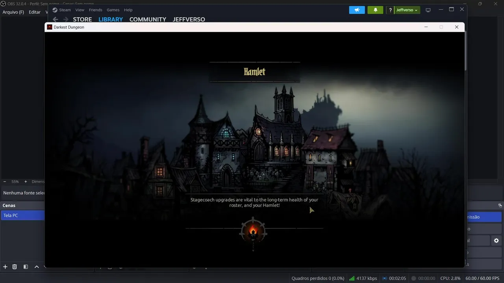Open OBS controls settings gear icon
The height and width of the screenshot is (283, 504).
(496, 241)
